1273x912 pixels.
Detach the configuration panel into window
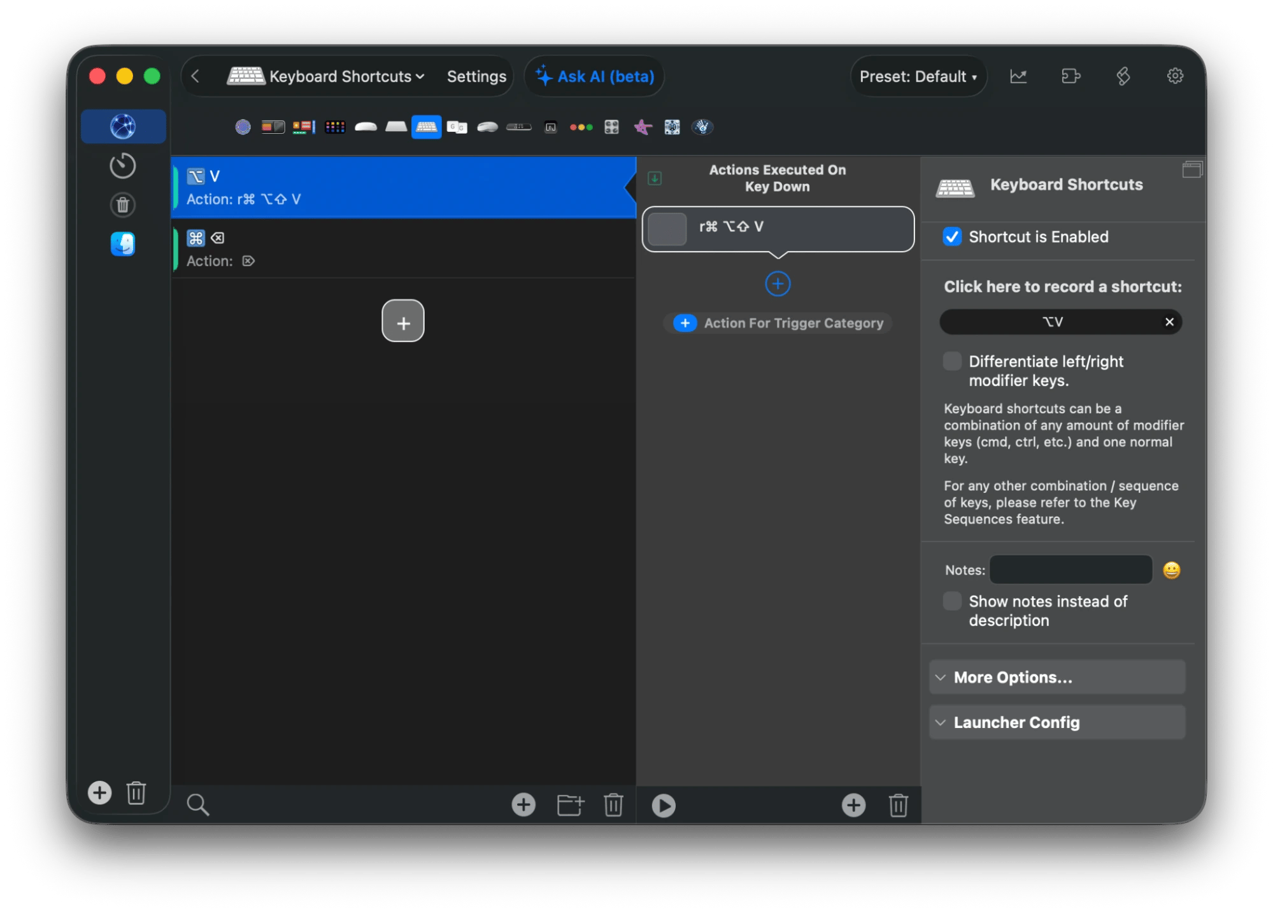[1192, 169]
